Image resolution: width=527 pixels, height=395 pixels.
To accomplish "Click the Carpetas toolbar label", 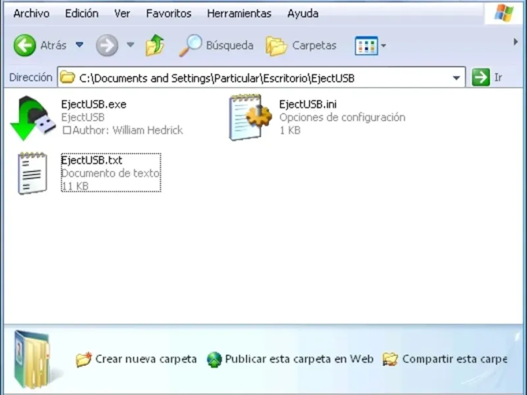I will [314, 45].
